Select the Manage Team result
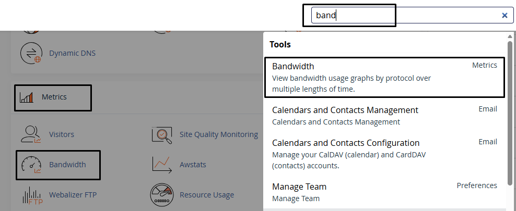The image size is (516, 211). (384, 192)
